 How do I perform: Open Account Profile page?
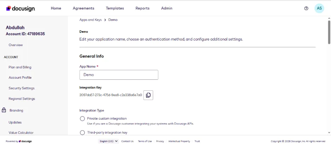tap(20, 78)
